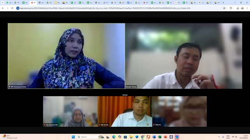
Task: Go forward in browser history
Action: click(7, 8)
